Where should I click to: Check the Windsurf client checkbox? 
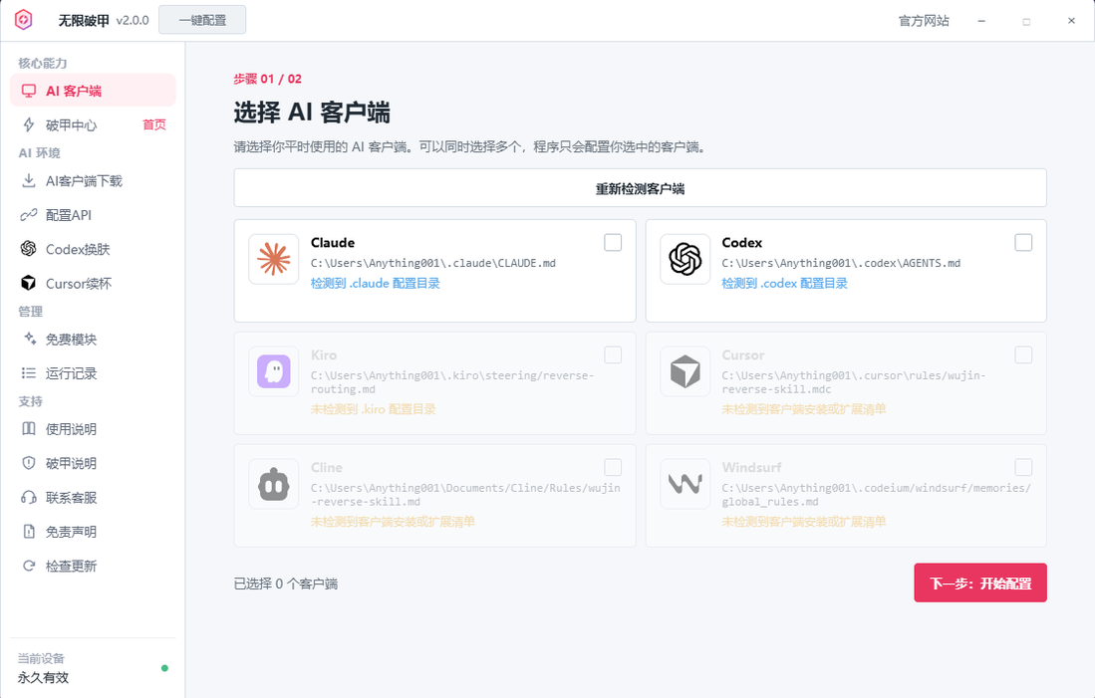pos(1023,467)
